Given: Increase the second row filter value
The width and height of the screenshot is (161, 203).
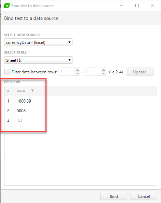Looking at the screenshot, I should (104, 70).
